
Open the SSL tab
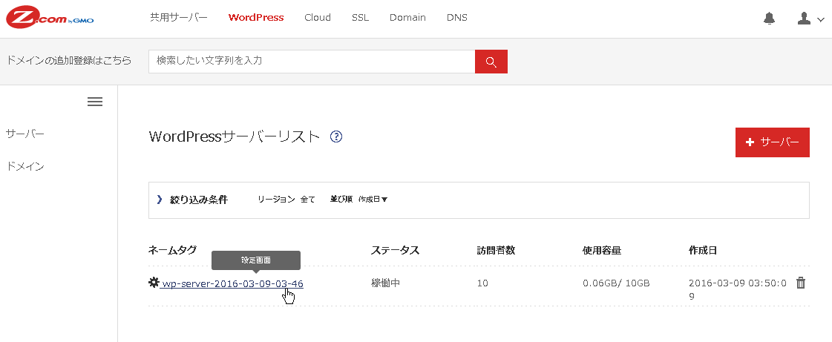(x=360, y=18)
